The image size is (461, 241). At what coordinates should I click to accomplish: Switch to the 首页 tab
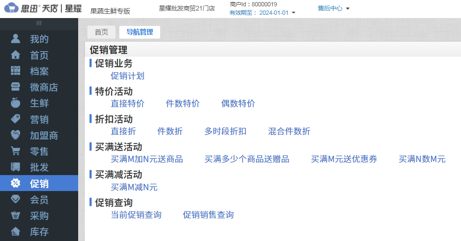click(x=101, y=32)
